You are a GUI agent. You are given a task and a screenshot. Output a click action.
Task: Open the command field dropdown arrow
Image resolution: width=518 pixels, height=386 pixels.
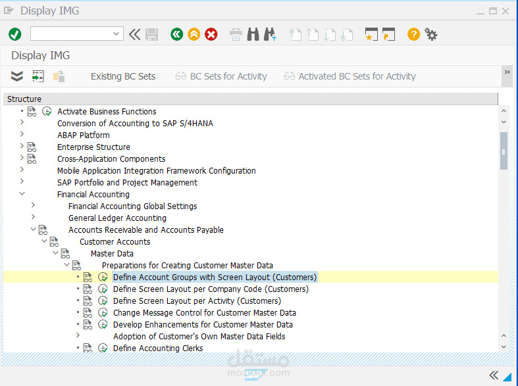pyautogui.click(x=116, y=34)
